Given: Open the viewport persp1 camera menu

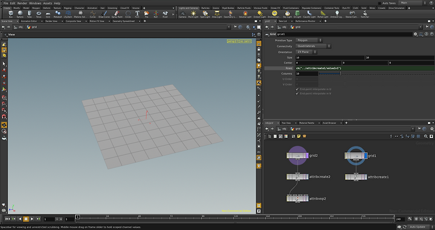Looking at the screenshot, I should (x=233, y=41).
